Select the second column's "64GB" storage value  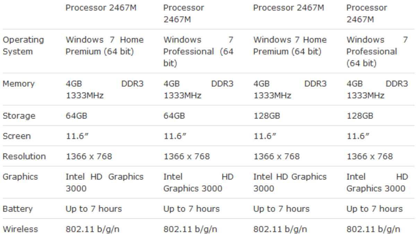pos(174,116)
